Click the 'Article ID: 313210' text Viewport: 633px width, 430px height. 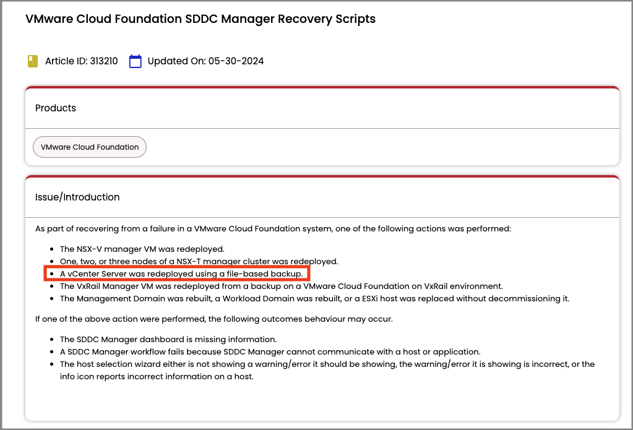(82, 61)
